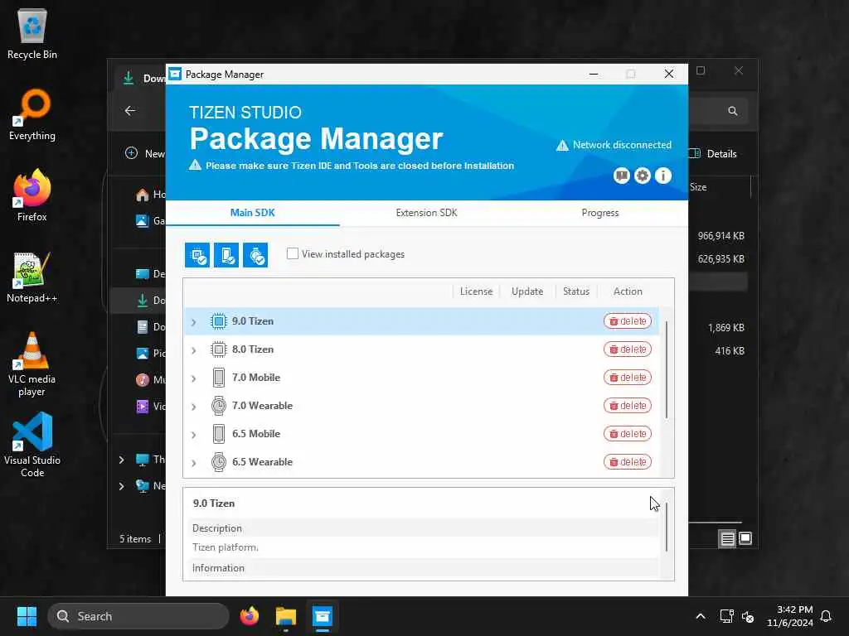This screenshot has height=636, width=849.
Task: Expand the 6.5 Mobile package row
Action: [194, 434]
